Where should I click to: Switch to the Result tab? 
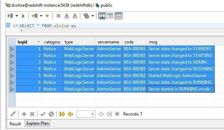coord(15,124)
